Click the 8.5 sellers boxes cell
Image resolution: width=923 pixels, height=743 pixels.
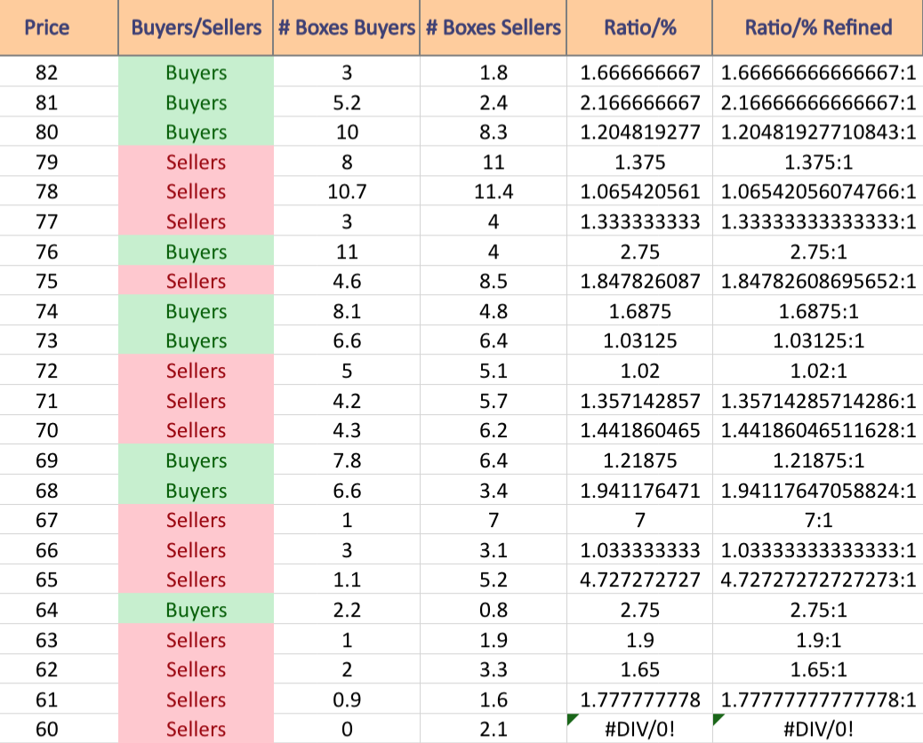point(494,281)
